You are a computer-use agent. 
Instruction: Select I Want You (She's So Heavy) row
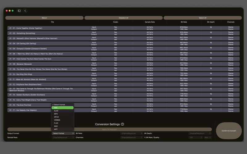click(x=124, y=54)
